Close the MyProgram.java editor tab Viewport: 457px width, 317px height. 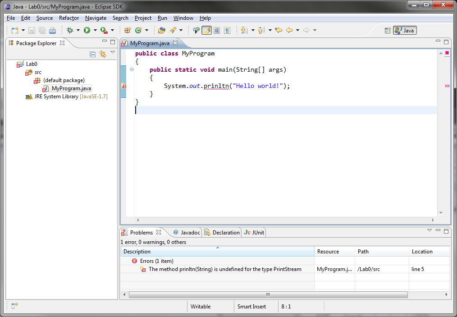point(175,43)
